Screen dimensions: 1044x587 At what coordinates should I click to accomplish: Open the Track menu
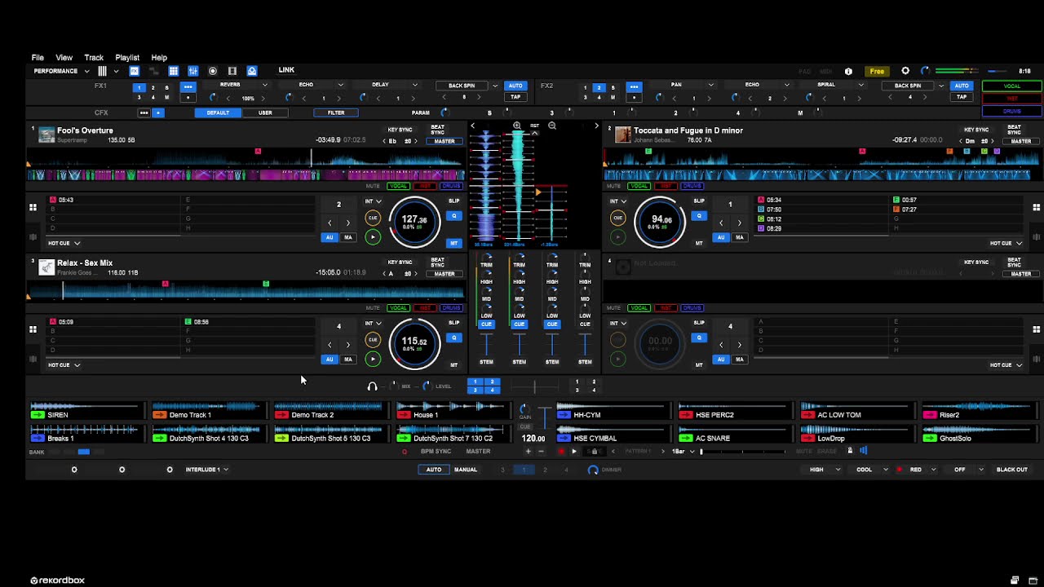[94, 58]
